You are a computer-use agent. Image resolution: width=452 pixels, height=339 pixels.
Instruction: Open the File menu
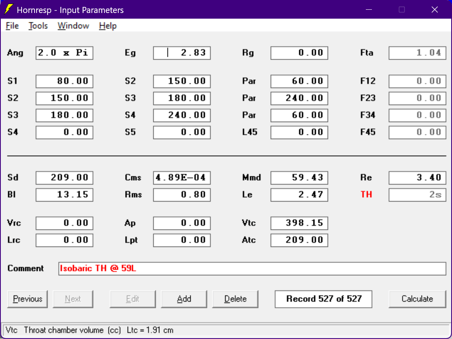click(x=12, y=26)
